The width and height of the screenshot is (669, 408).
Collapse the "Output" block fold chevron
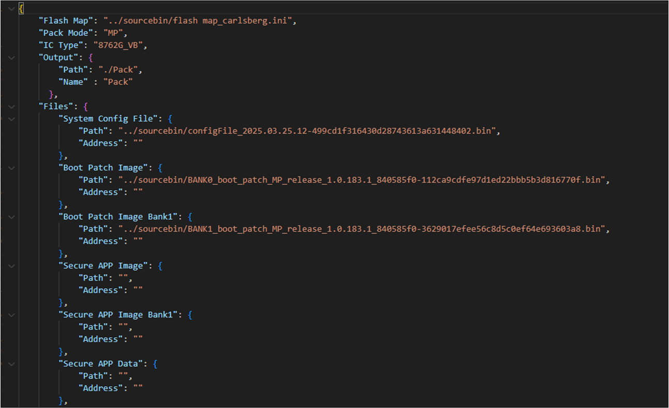pyautogui.click(x=11, y=57)
